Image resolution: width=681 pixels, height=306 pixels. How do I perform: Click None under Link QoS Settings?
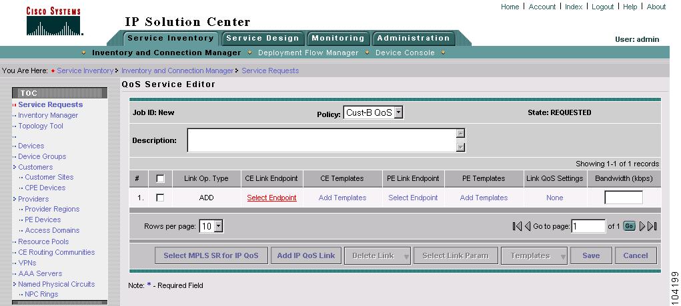coord(555,198)
